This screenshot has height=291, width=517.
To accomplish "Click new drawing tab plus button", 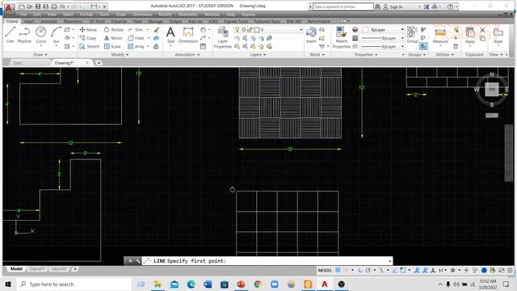I will (99, 63).
